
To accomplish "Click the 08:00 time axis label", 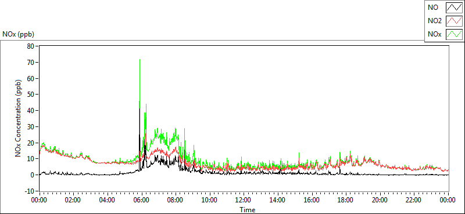I will tap(176, 200).
